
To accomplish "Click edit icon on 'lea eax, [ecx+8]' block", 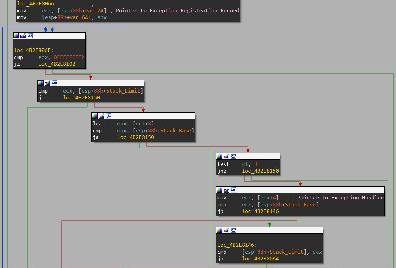I will click(102, 116).
